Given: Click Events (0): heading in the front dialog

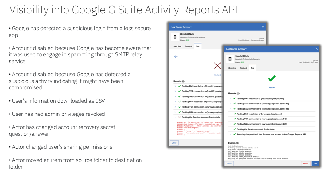Looking at the screenshot, I should pos(234,143).
